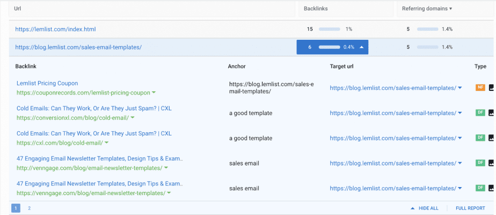Sort by Referring domains column header

click(427, 9)
